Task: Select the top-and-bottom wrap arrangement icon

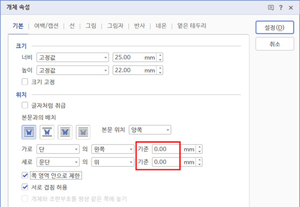Action: click(47, 132)
